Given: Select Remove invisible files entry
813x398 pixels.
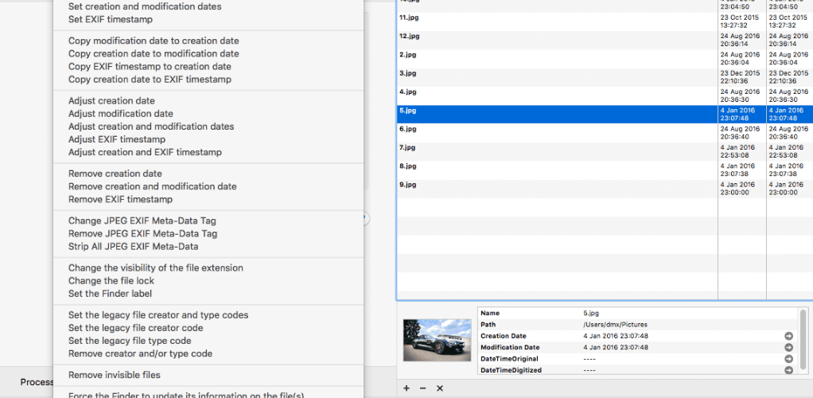Looking at the screenshot, I should [x=115, y=375].
